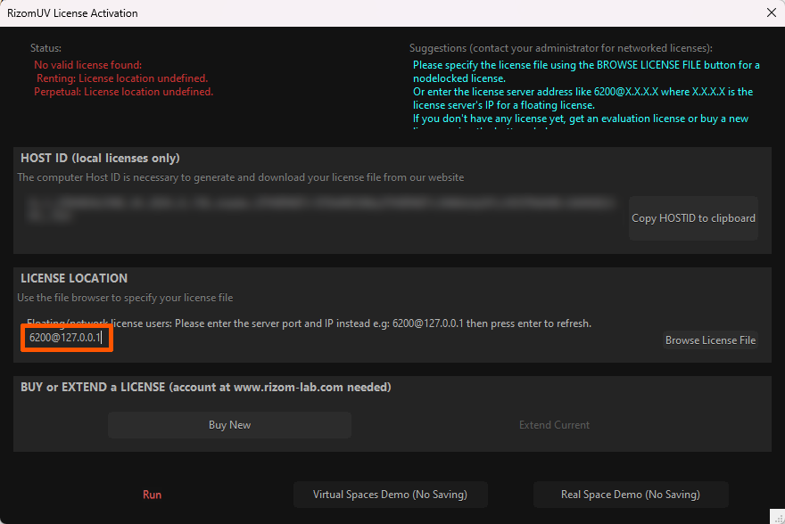Screen dimensions: 785x524
Task: Click the Extend Current button
Action: (554, 425)
